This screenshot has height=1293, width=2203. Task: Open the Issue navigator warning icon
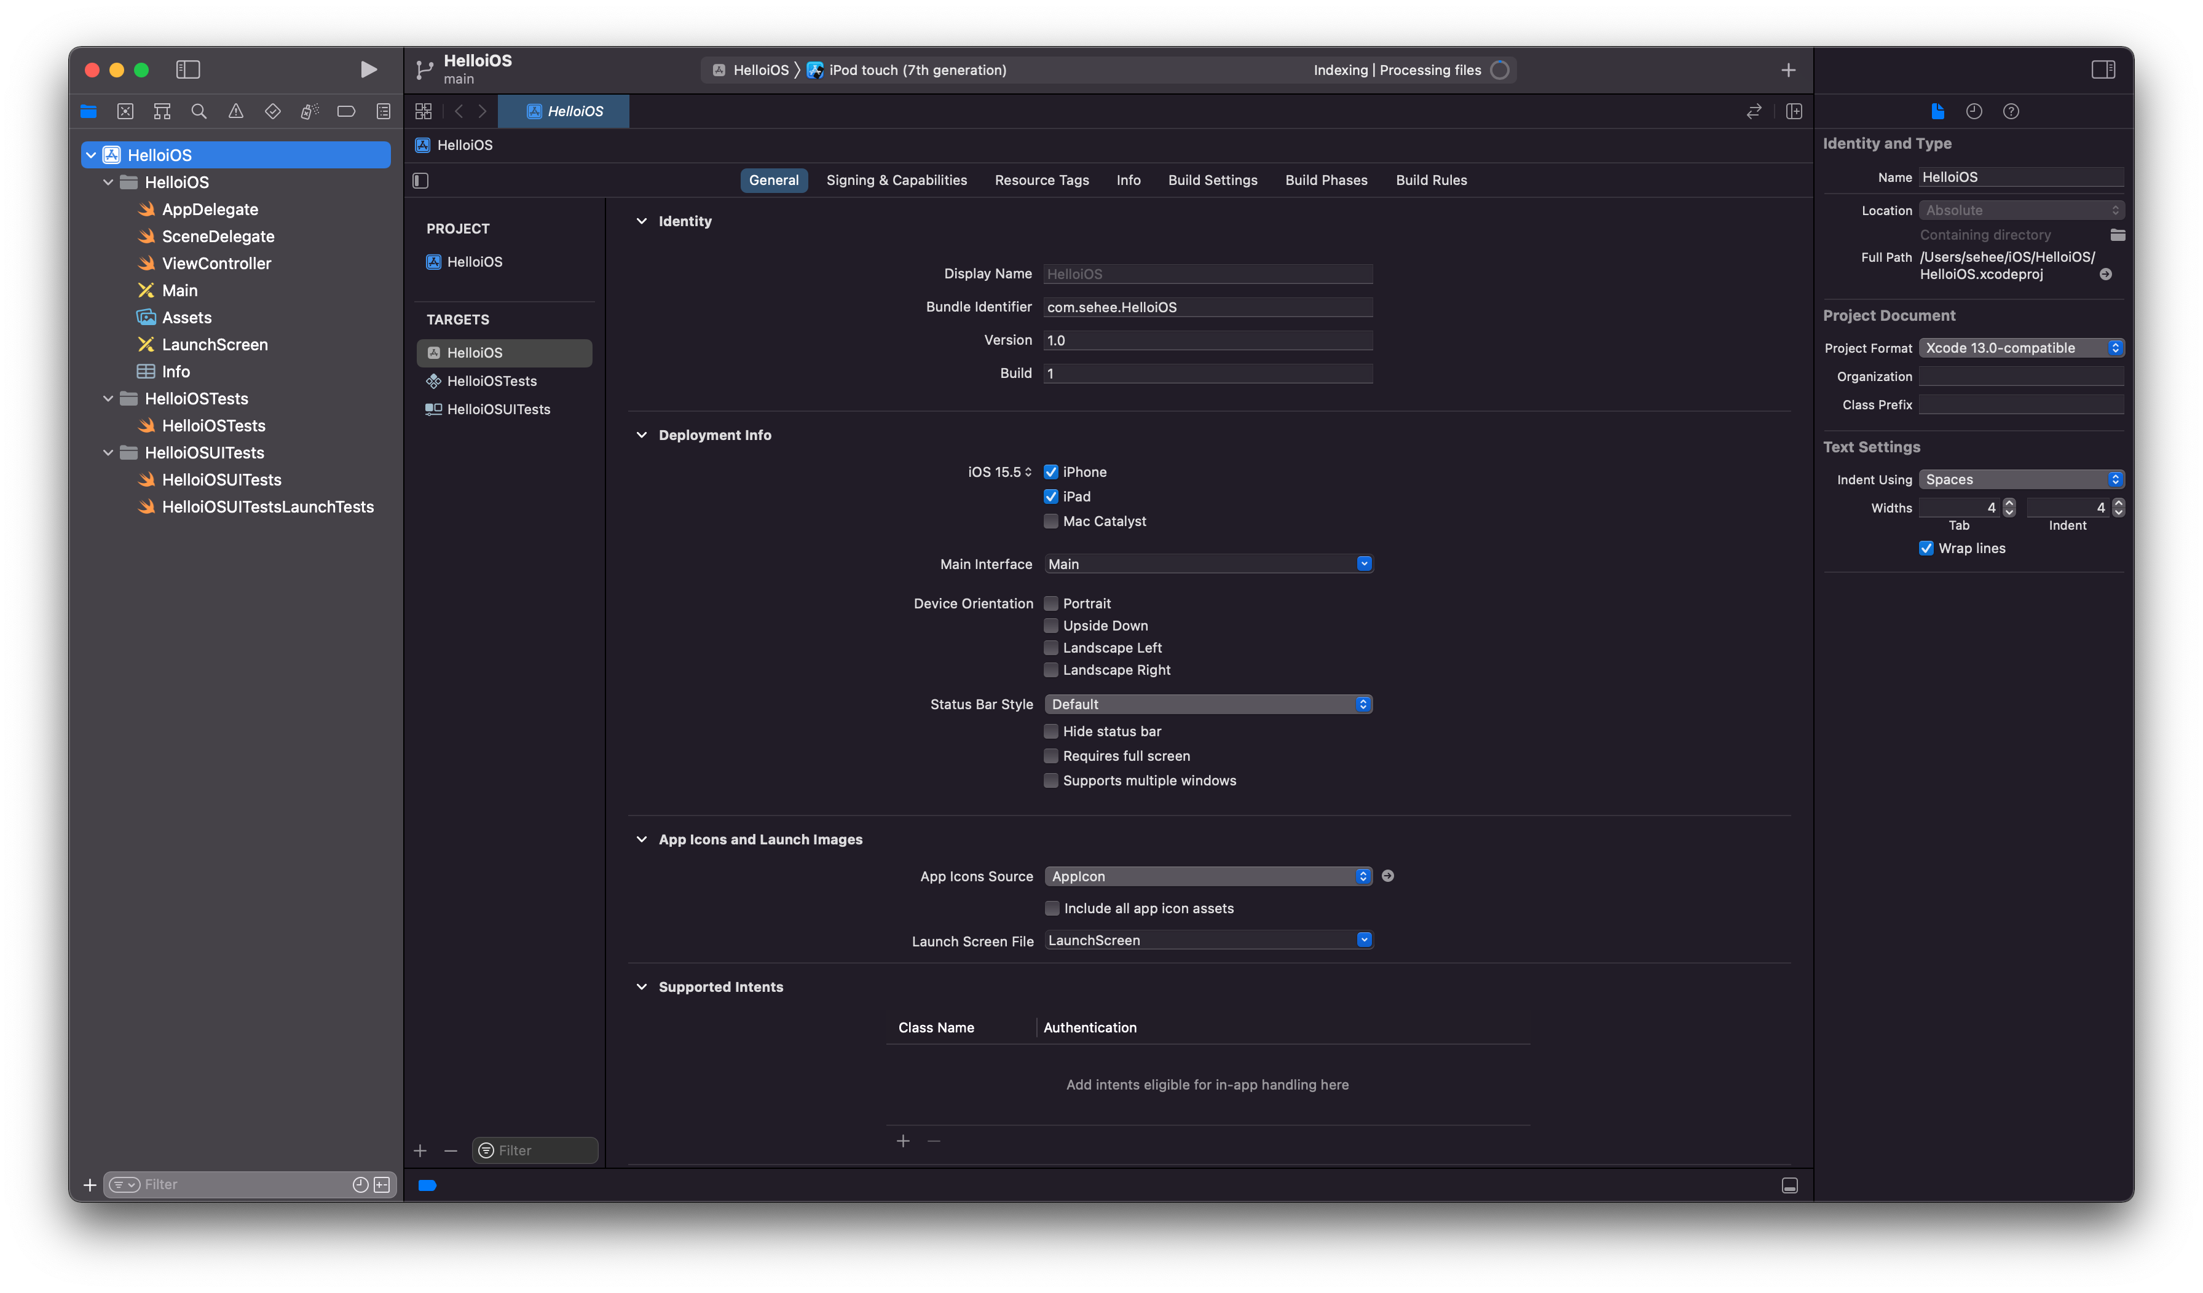click(236, 111)
